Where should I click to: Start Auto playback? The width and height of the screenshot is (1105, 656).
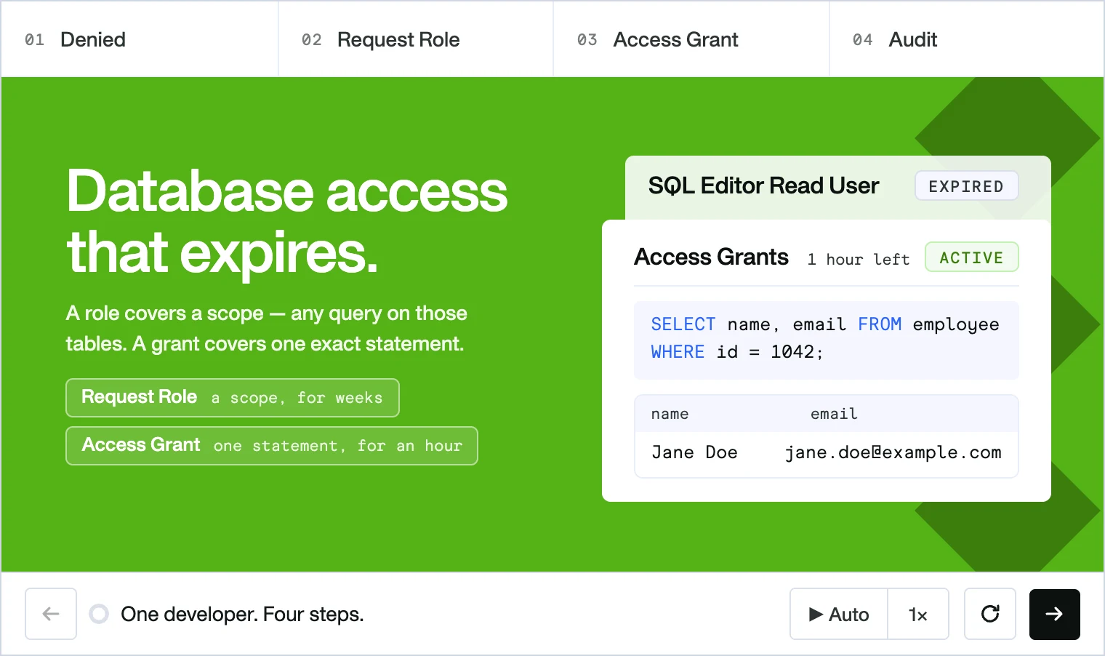click(839, 614)
